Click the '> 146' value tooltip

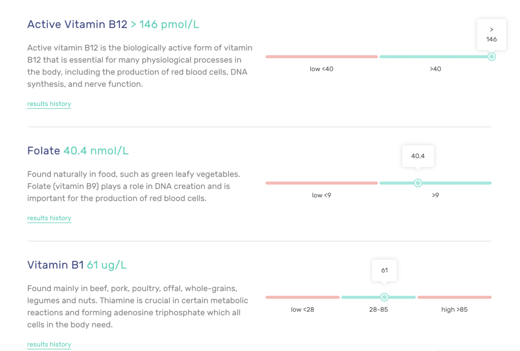[x=491, y=34]
